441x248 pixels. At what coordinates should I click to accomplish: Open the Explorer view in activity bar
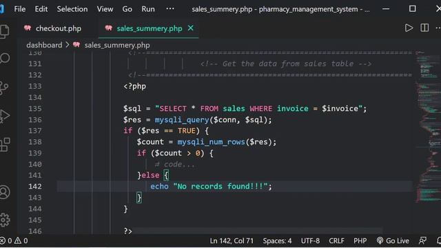pos(5,32)
